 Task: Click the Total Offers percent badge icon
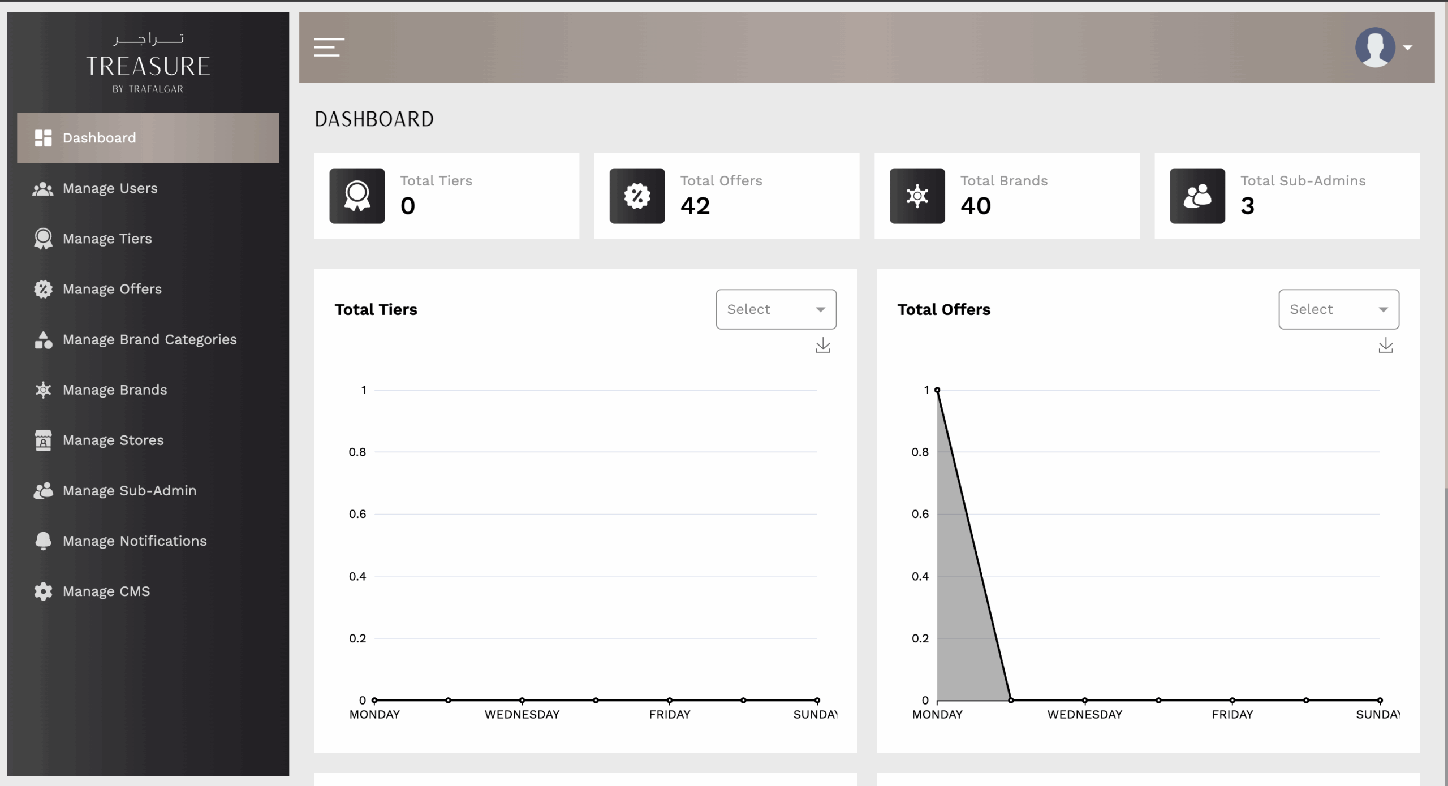pyautogui.click(x=637, y=196)
